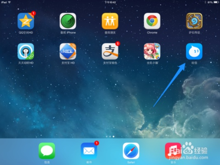
Task: Launch the 查找 iPhone app
Action: pos(68,21)
